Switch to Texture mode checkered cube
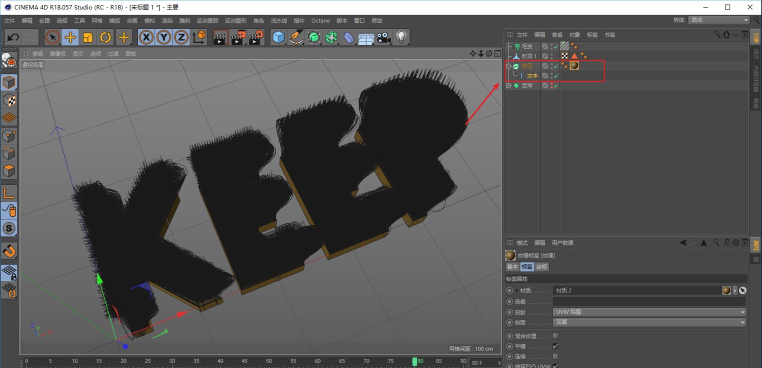This screenshot has height=368, width=762. (x=9, y=100)
